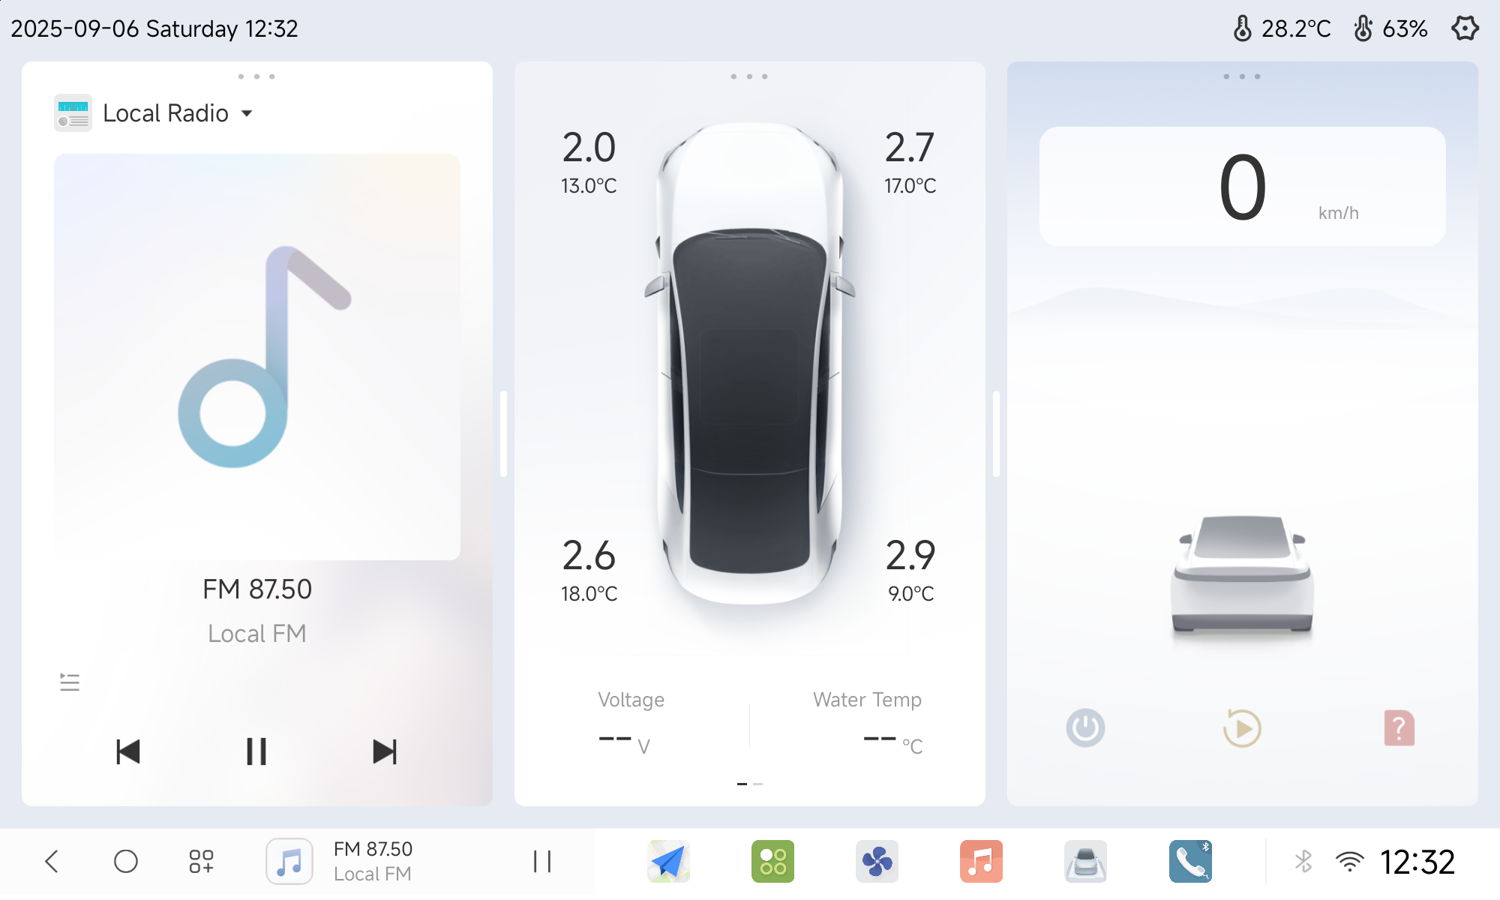The width and height of the screenshot is (1500, 900).
Task: Open the green app grid icon
Action: coord(772,861)
